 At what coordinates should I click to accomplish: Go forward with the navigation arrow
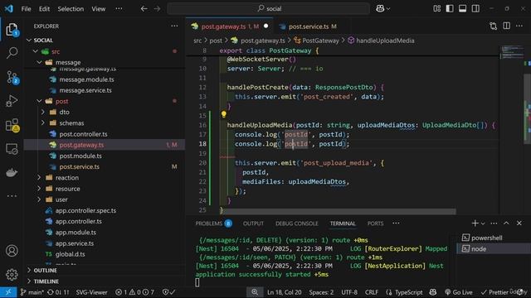(157, 9)
